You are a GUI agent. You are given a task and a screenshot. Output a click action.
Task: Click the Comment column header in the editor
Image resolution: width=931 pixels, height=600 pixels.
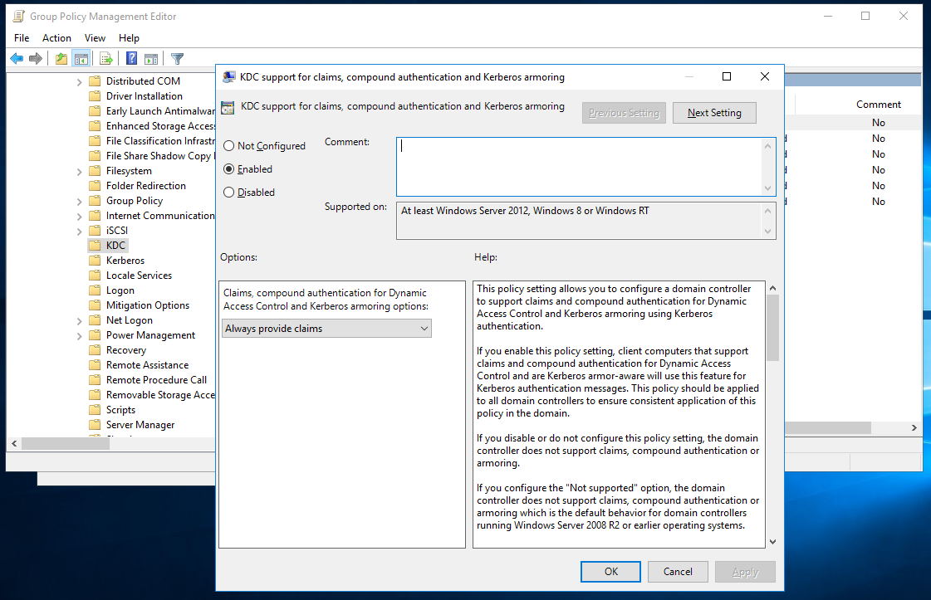pyautogui.click(x=878, y=105)
